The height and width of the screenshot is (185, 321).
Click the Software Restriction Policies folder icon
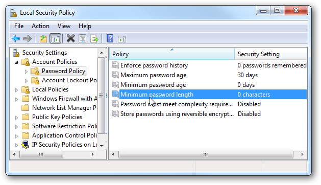pos(26,126)
